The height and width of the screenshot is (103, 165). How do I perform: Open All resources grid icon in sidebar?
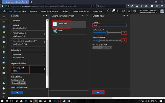[x=4, y=32]
